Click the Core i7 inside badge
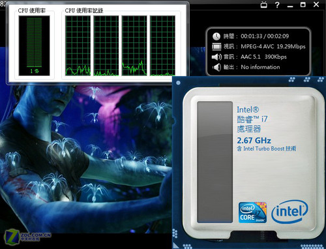This screenshot has width=326, height=249. [x=252, y=212]
